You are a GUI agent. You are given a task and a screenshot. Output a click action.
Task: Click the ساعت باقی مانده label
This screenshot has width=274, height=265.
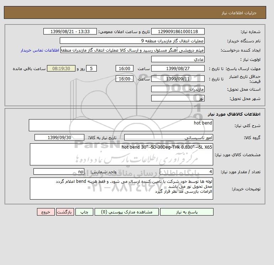click(29, 69)
